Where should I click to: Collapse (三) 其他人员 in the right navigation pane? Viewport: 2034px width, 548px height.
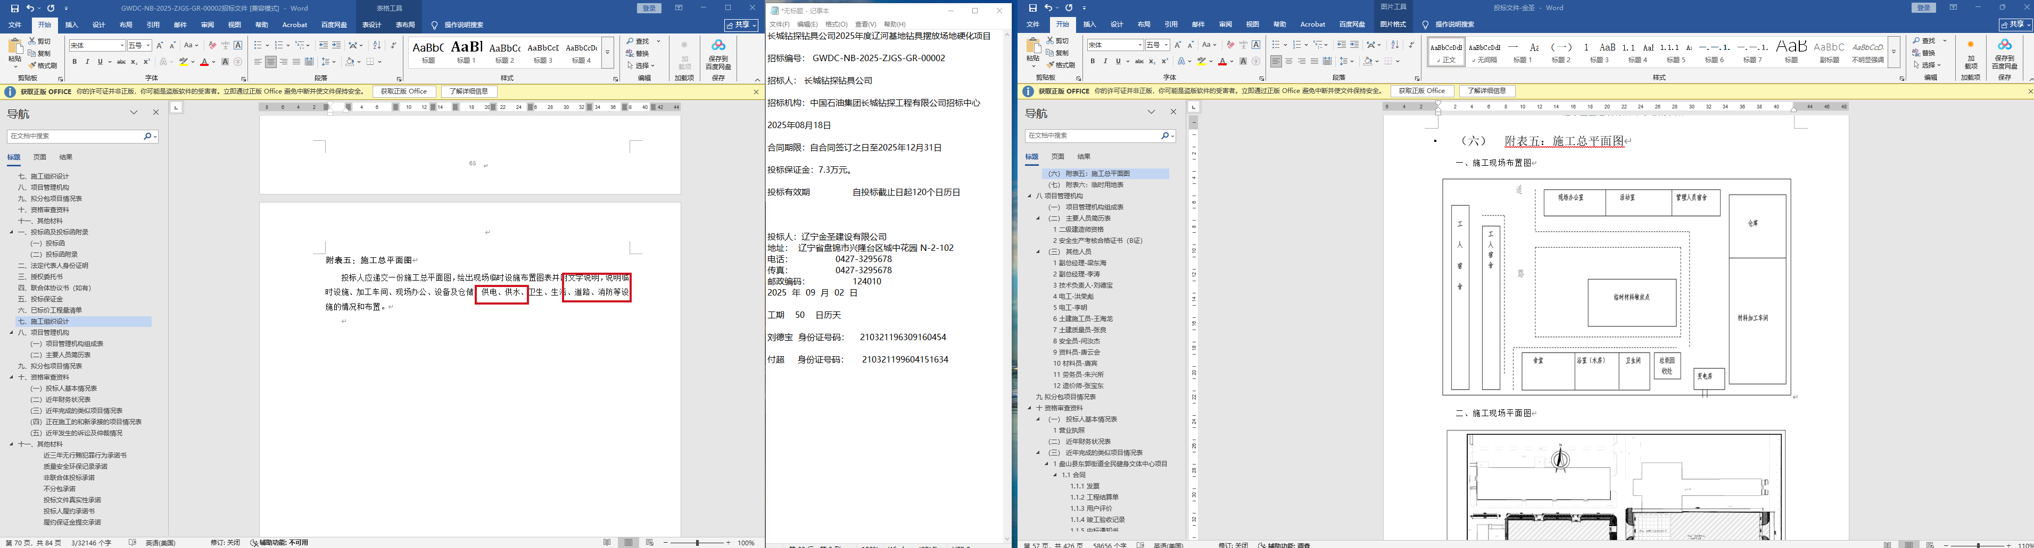click(1038, 251)
